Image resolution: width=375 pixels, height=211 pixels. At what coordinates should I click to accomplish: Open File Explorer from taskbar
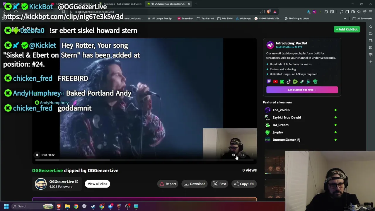pos(67,206)
